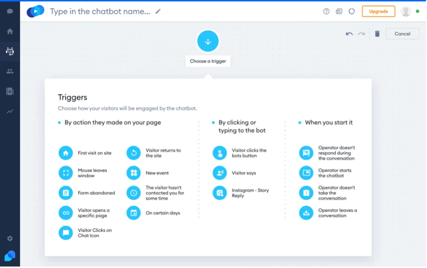Click When you start it heading
The height and width of the screenshot is (268, 427).
329,123
